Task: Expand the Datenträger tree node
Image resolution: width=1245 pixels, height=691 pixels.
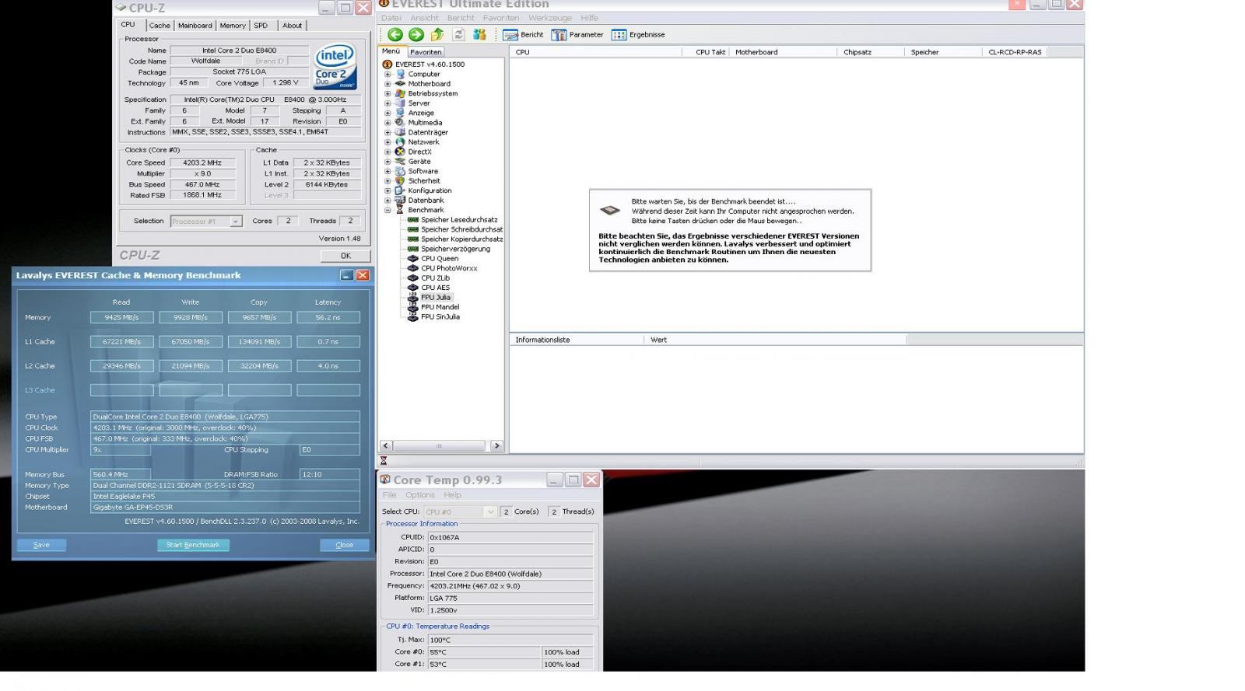Action: [388, 133]
